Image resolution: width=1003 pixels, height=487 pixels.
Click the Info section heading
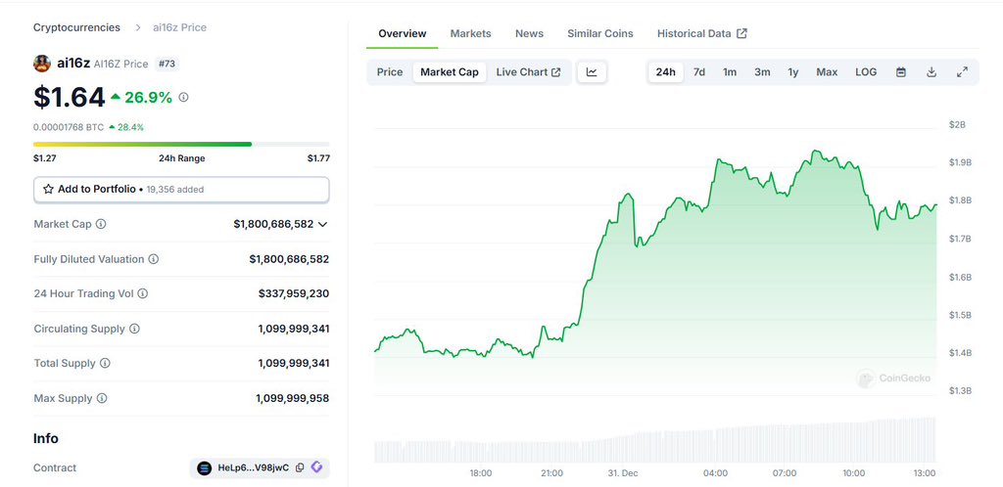click(x=46, y=438)
